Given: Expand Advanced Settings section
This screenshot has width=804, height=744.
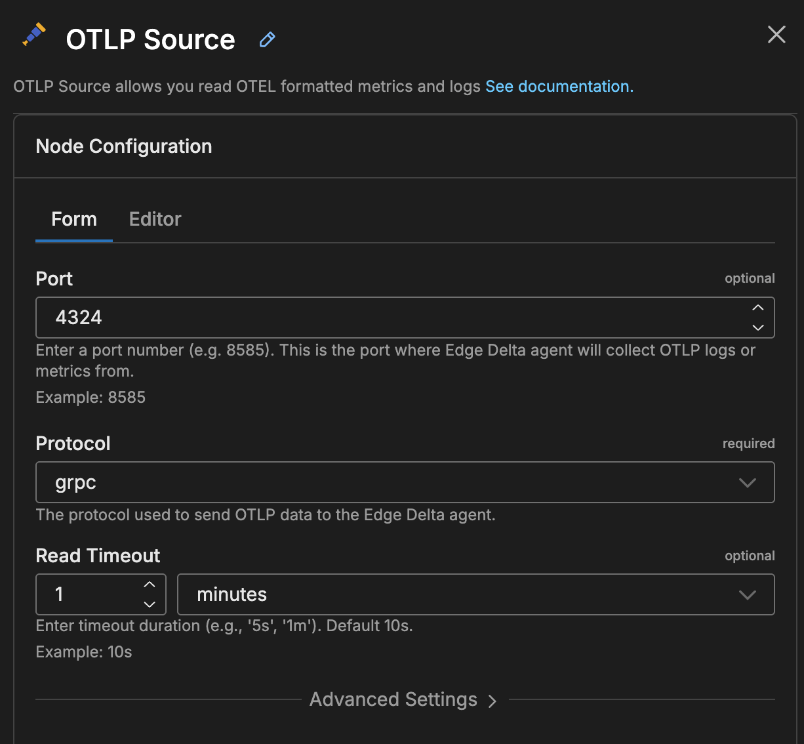Looking at the screenshot, I should 393,699.
